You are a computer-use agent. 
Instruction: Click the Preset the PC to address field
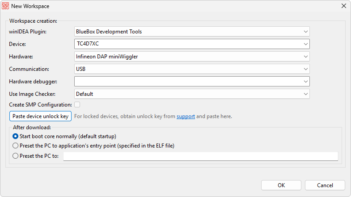(x=201, y=156)
